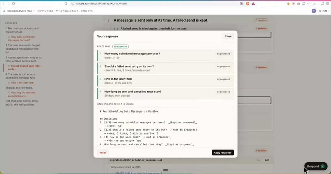The image size is (331, 174).
Task: Click 1 decision badge beside section 3 heading
Action: [261, 20]
